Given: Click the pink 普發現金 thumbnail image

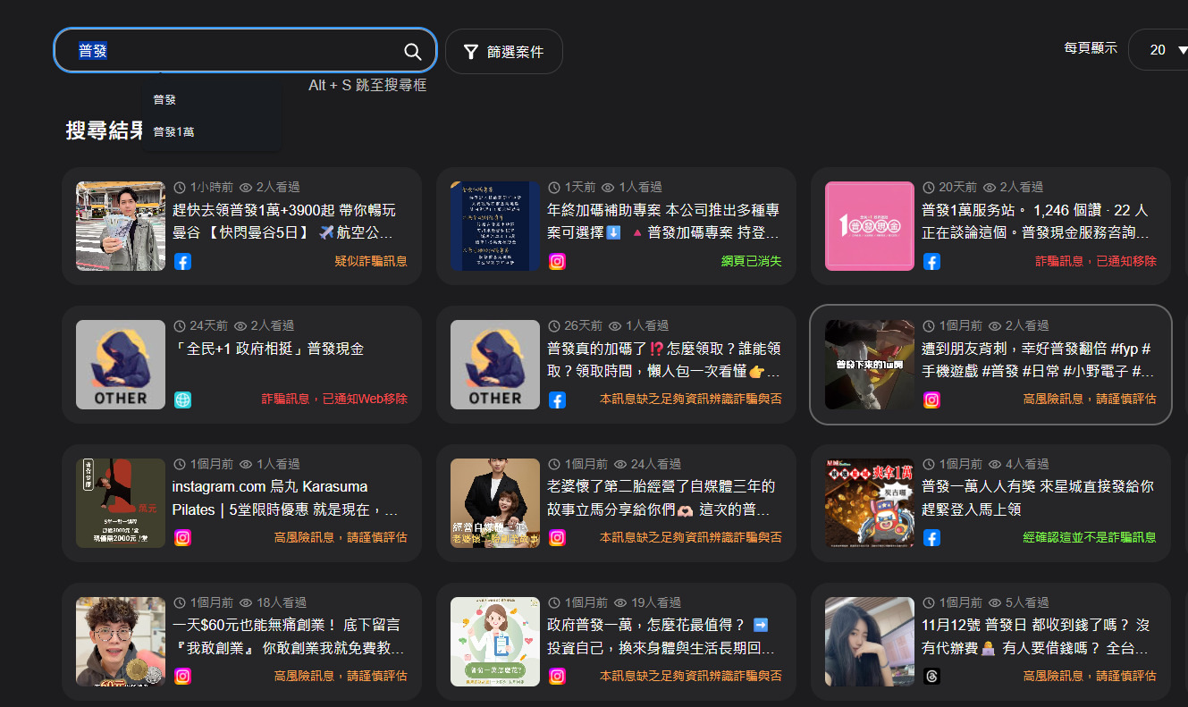Looking at the screenshot, I should tap(869, 226).
